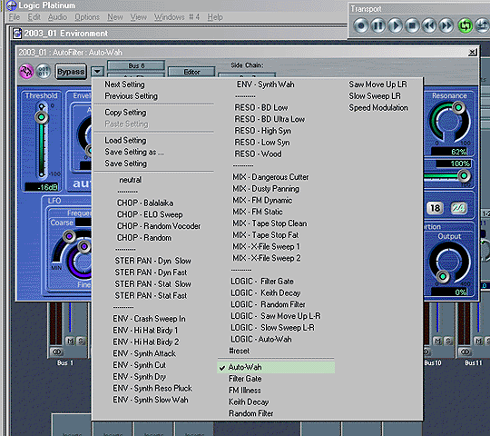
Task: Select ENV - Crash Sweep In preset
Action: pyautogui.click(x=149, y=319)
